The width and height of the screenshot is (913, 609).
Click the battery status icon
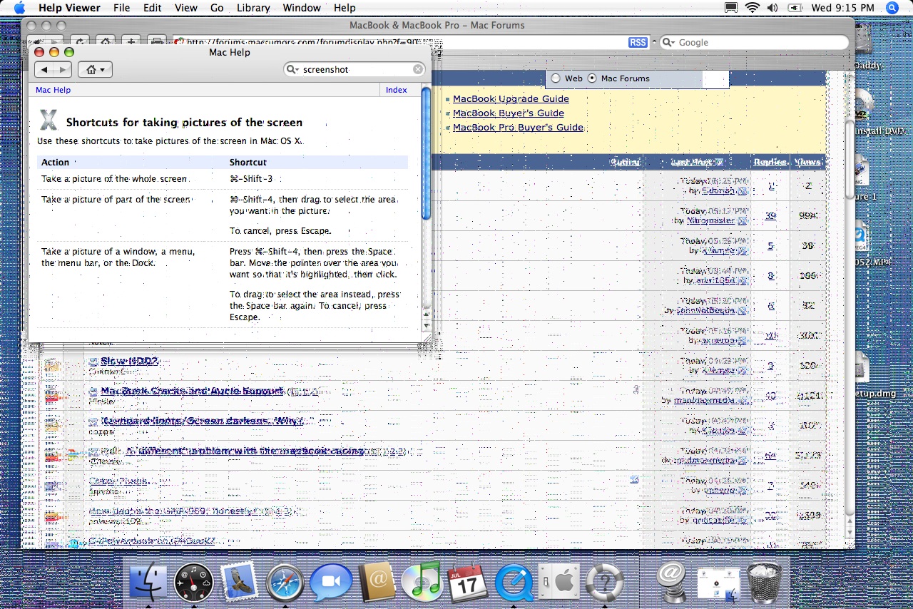(795, 8)
